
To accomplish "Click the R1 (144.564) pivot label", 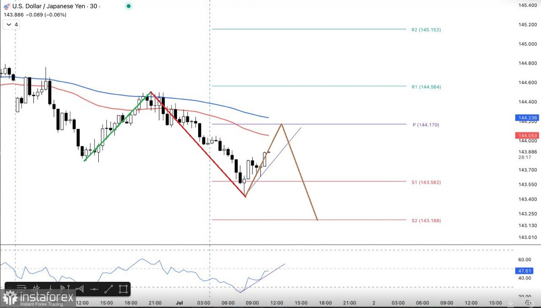I will [x=426, y=87].
